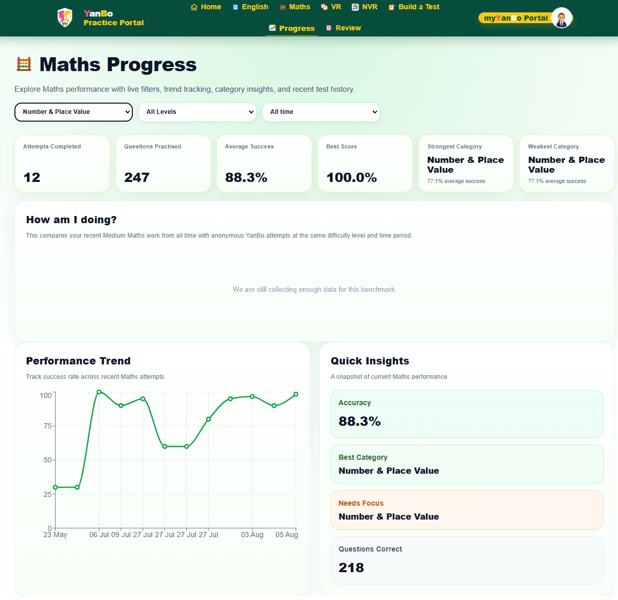Select the Questions Practised card
The width and height of the screenshot is (618, 600).
pyautogui.click(x=163, y=163)
